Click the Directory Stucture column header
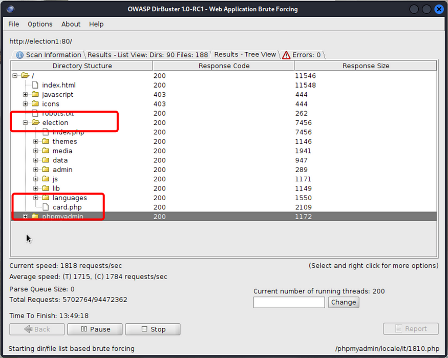Viewport: 448px width, 358px height. [82, 66]
